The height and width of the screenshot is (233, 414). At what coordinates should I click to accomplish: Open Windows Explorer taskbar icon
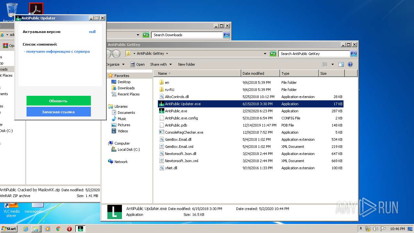(36, 228)
